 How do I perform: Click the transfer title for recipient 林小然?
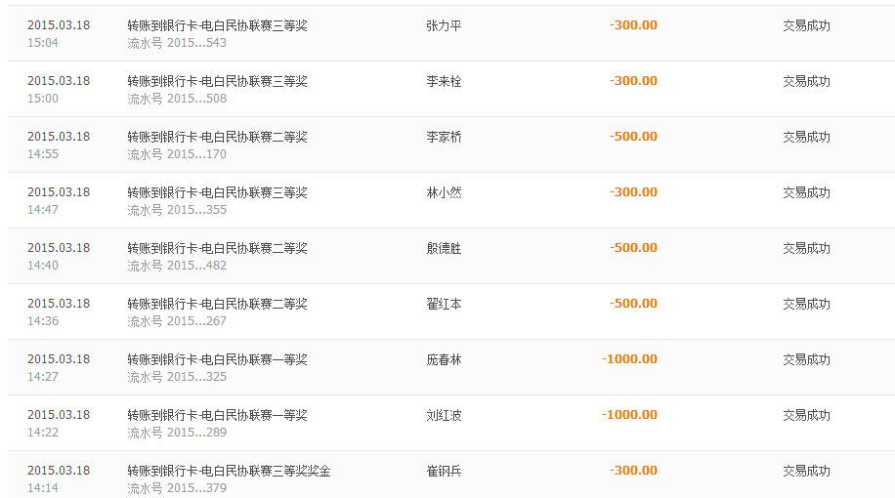[217, 192]
